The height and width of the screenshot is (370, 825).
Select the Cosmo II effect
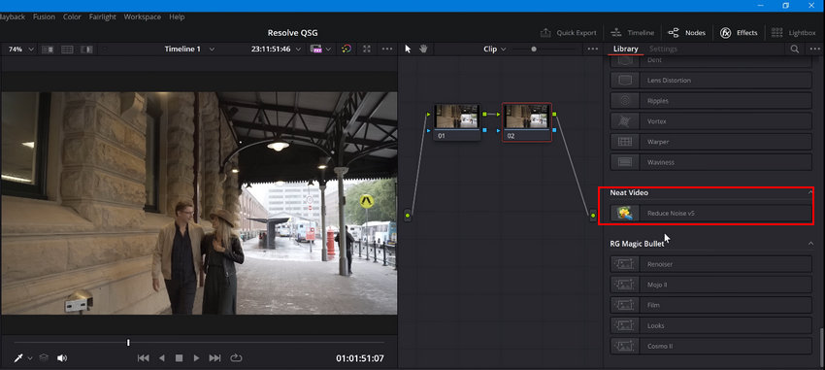[710, 347]
